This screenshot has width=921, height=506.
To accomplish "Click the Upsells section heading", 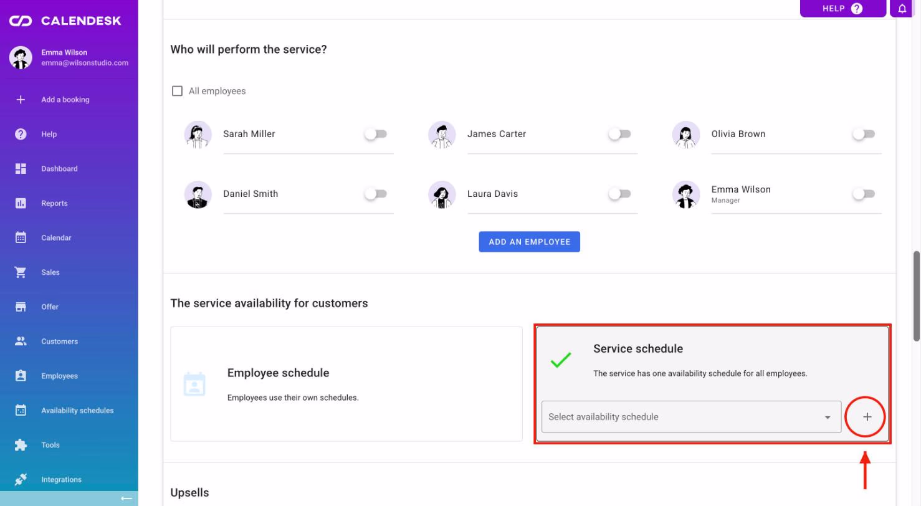I will click(x=189, y=492).
